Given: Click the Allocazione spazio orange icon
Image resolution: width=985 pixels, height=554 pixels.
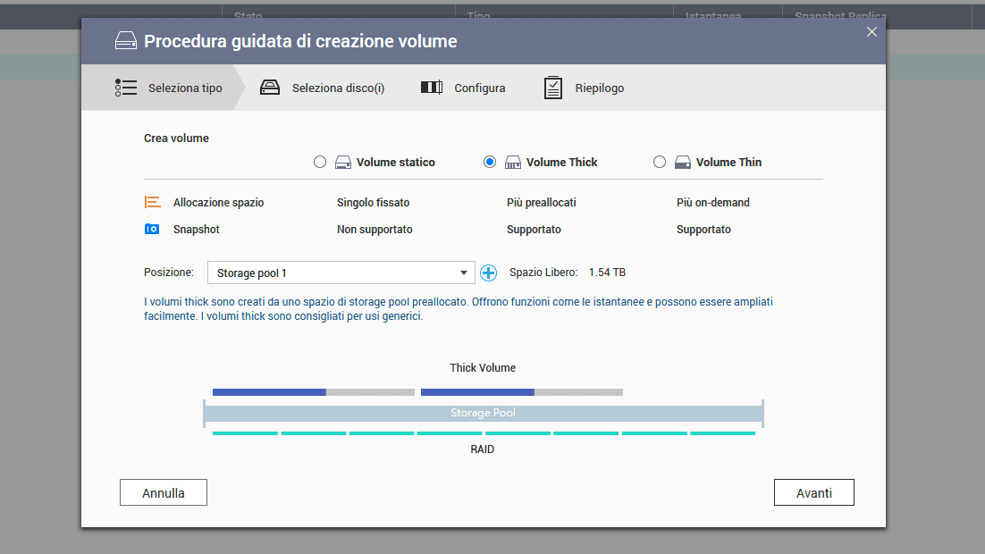Looking at the screenshot, I should pyautogui.click(x=153, y=203).
